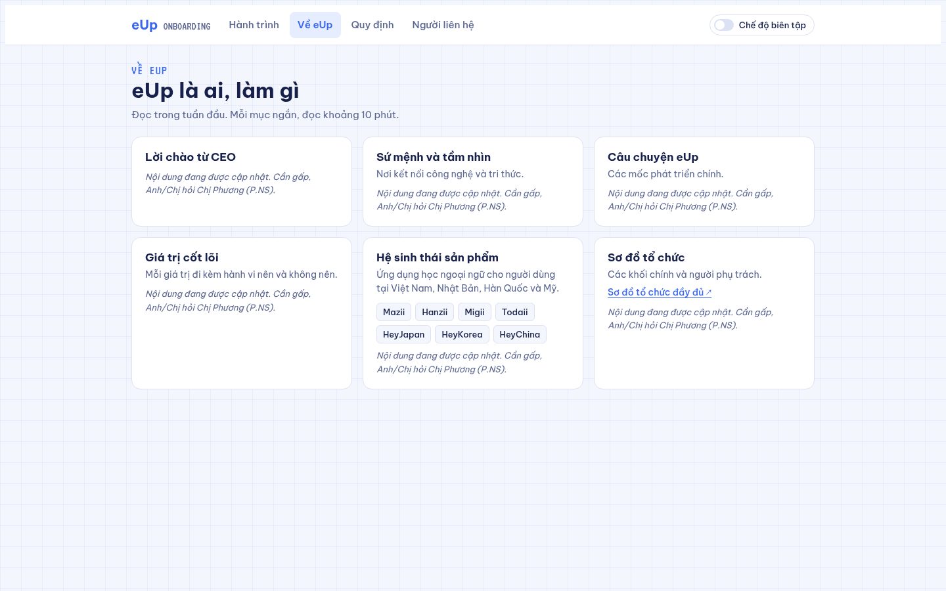Click the ONBOARDING label beside the logo
Viewport: 946px width, 591px height.
coord(187,26)
